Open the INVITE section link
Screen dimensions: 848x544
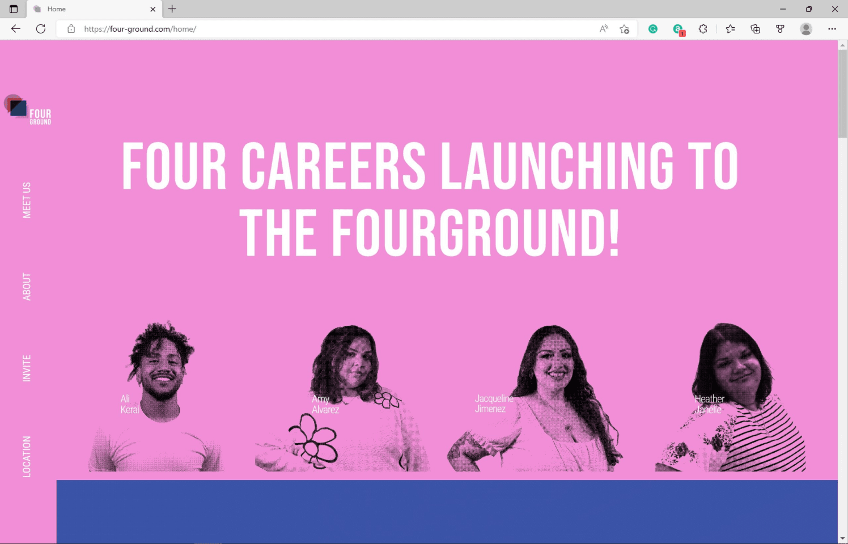point(27,368)
